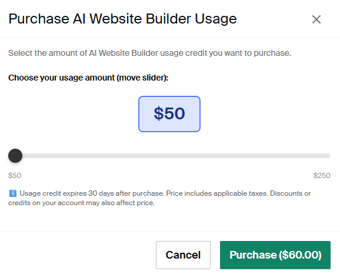Viewport: 340px width, 278px height.
Task: Close the Purchase AI Website Builder Usage dialog
Action: pos(316,19)
